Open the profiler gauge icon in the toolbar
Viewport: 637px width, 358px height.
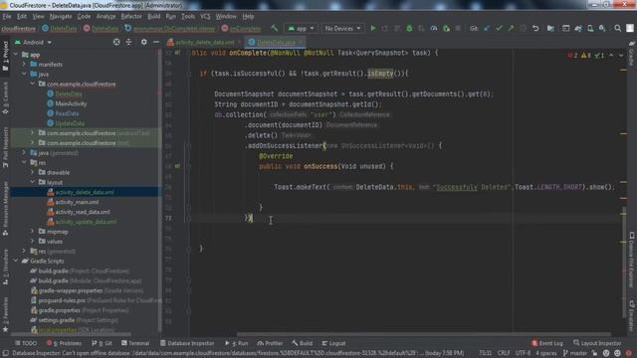[x=434, y=29]
